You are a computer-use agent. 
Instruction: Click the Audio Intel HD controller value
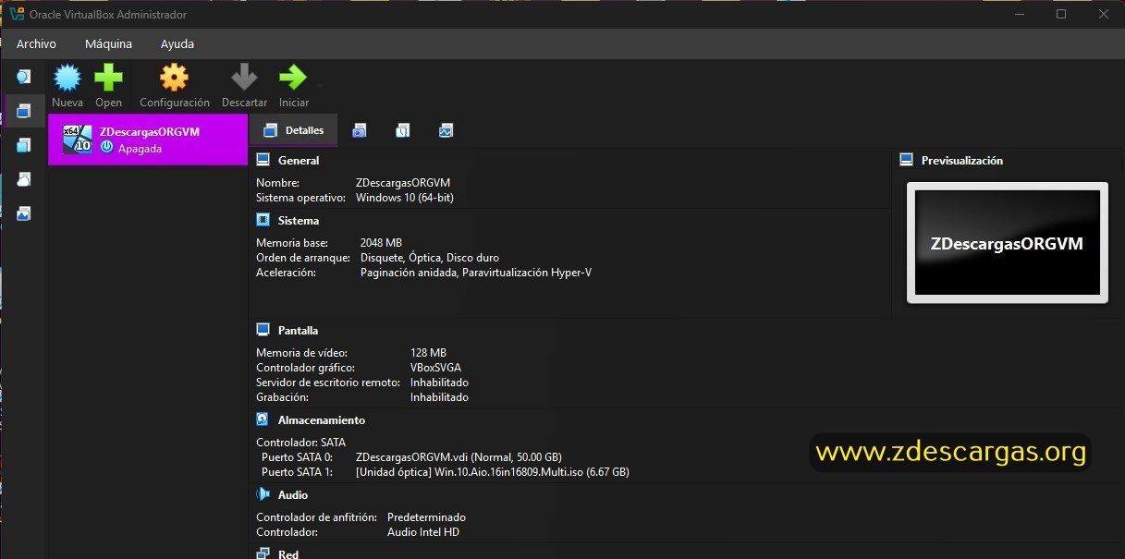(423, 532)
